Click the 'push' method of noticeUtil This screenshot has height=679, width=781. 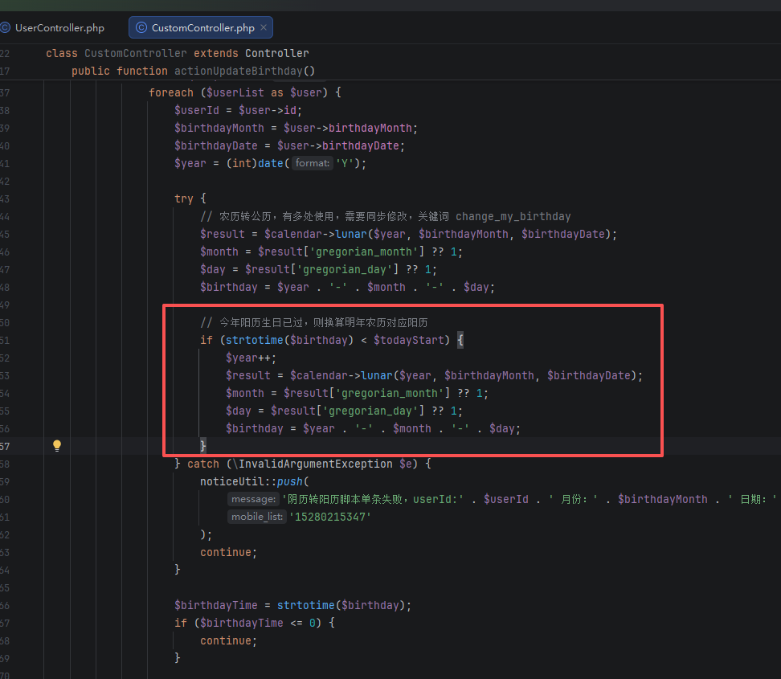click(x=289, y=481)
